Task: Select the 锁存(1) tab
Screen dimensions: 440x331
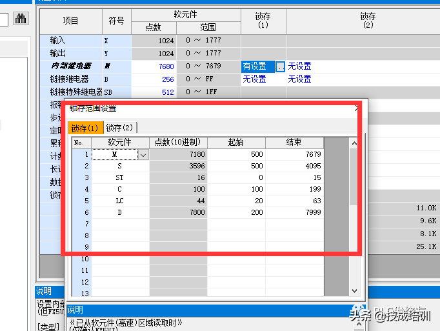Action: [x=85, y=128]
